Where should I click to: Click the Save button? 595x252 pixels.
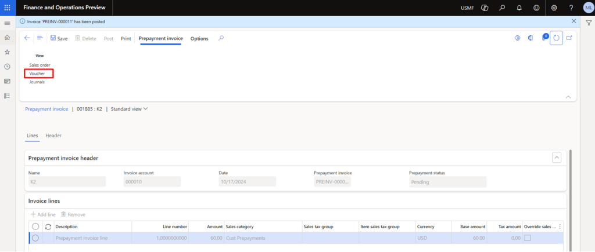[59, 39]
